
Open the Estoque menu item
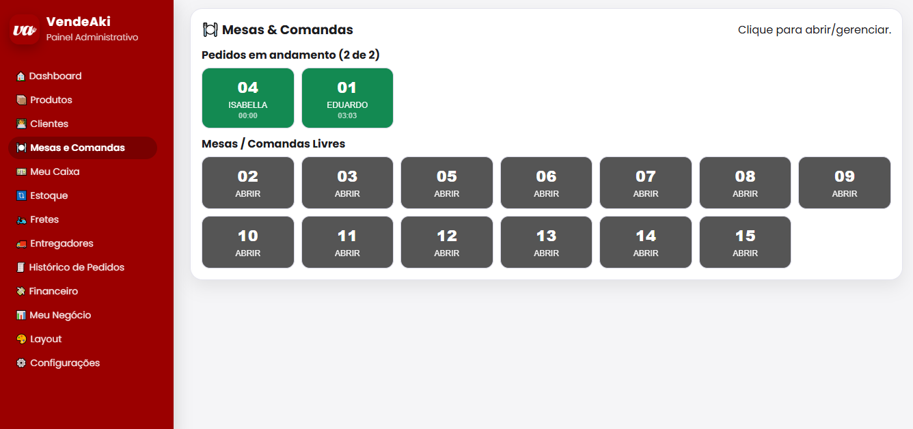click(49, 196)
